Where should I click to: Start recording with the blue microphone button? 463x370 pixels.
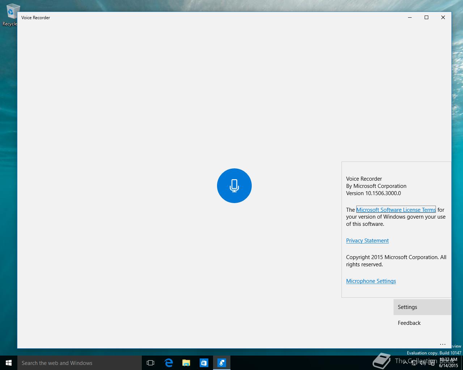(x=234, y=186)
